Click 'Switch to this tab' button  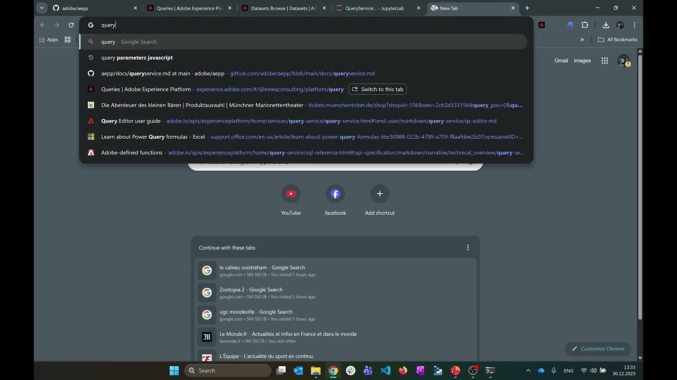378,89
